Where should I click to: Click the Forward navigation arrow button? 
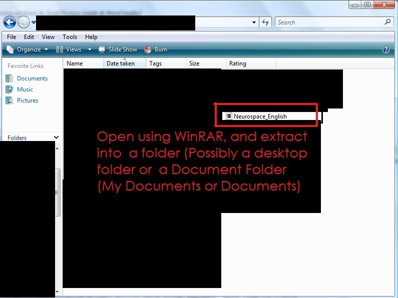click(24, 22)
